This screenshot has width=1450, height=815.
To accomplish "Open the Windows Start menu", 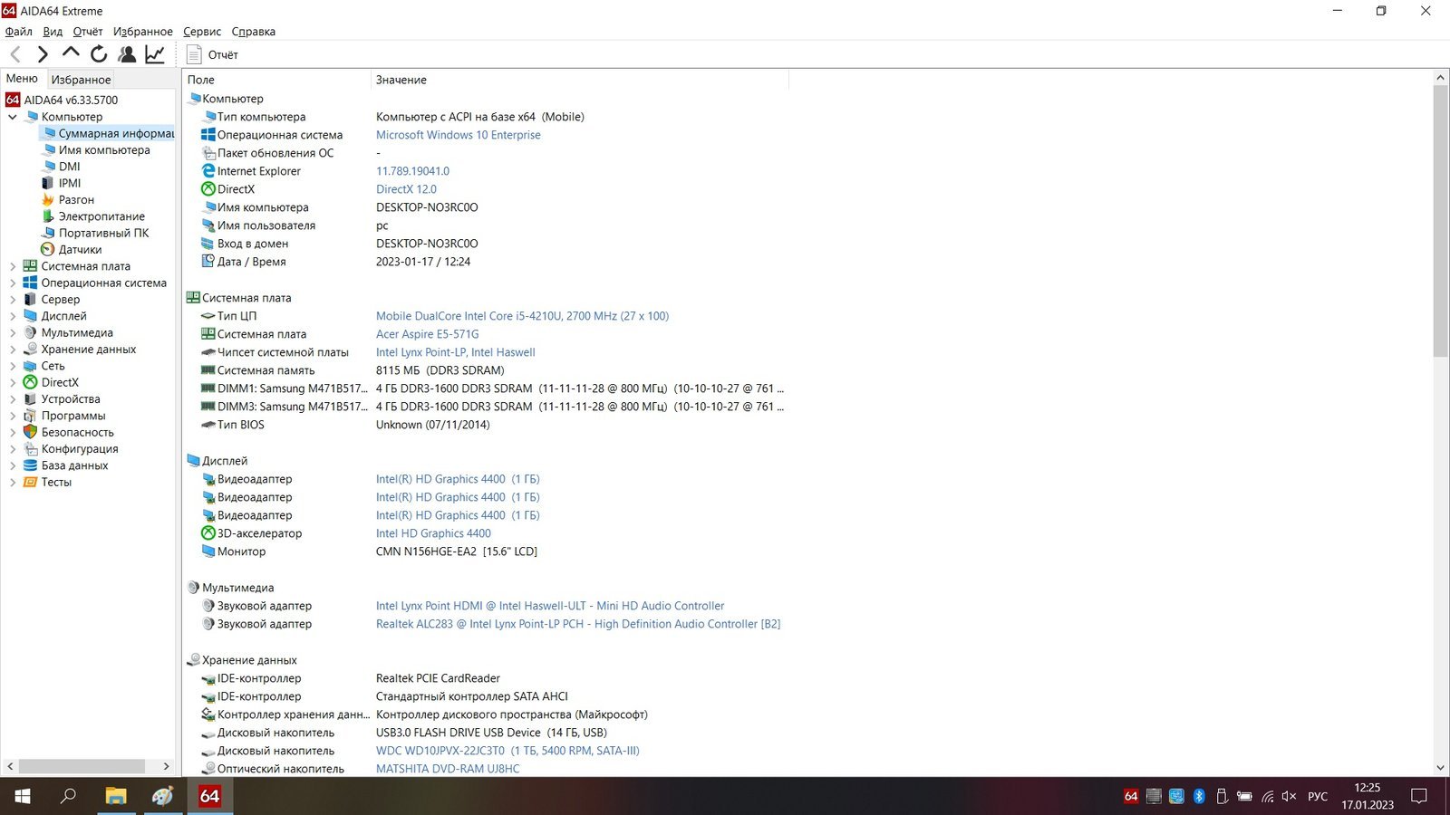I will (x=23, y=796).
